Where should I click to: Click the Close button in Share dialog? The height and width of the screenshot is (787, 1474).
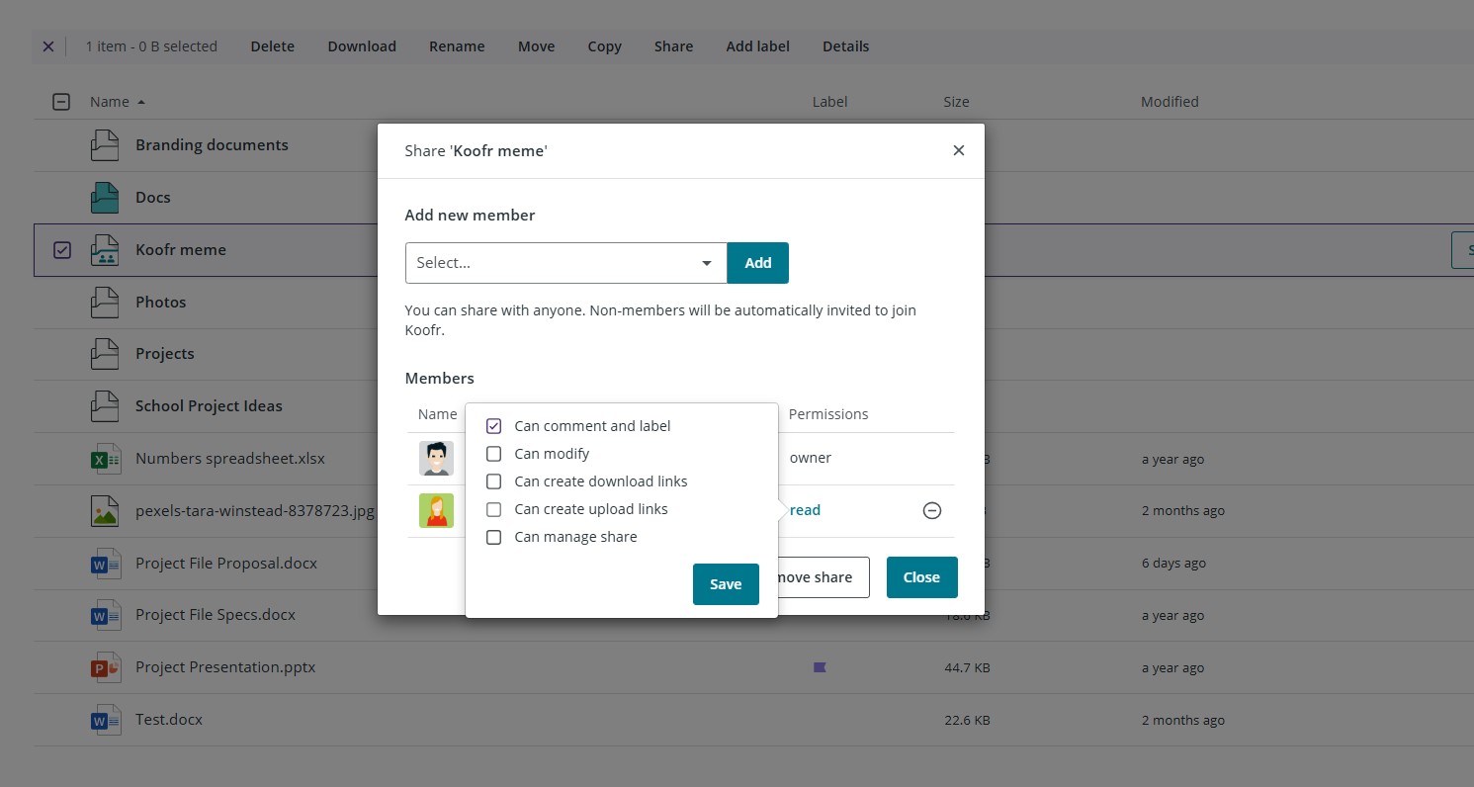(x=921, y=577)
